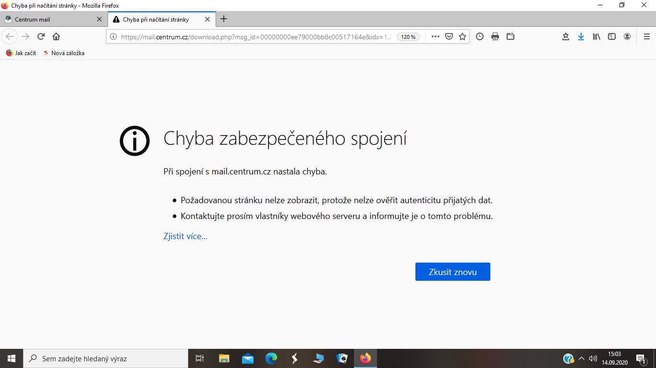The image size is (656, 368).
Task: Open the downloads panel arrow
Action: pos(581,36)
